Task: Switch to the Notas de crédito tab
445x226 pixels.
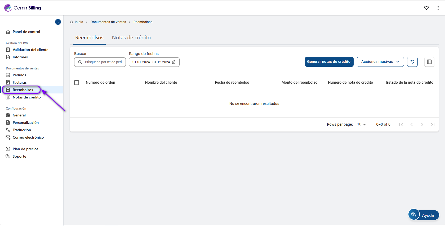Action: [131, 37]
